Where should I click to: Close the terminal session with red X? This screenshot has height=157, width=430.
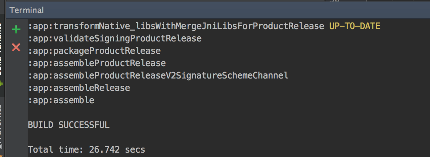coord(16,47)
